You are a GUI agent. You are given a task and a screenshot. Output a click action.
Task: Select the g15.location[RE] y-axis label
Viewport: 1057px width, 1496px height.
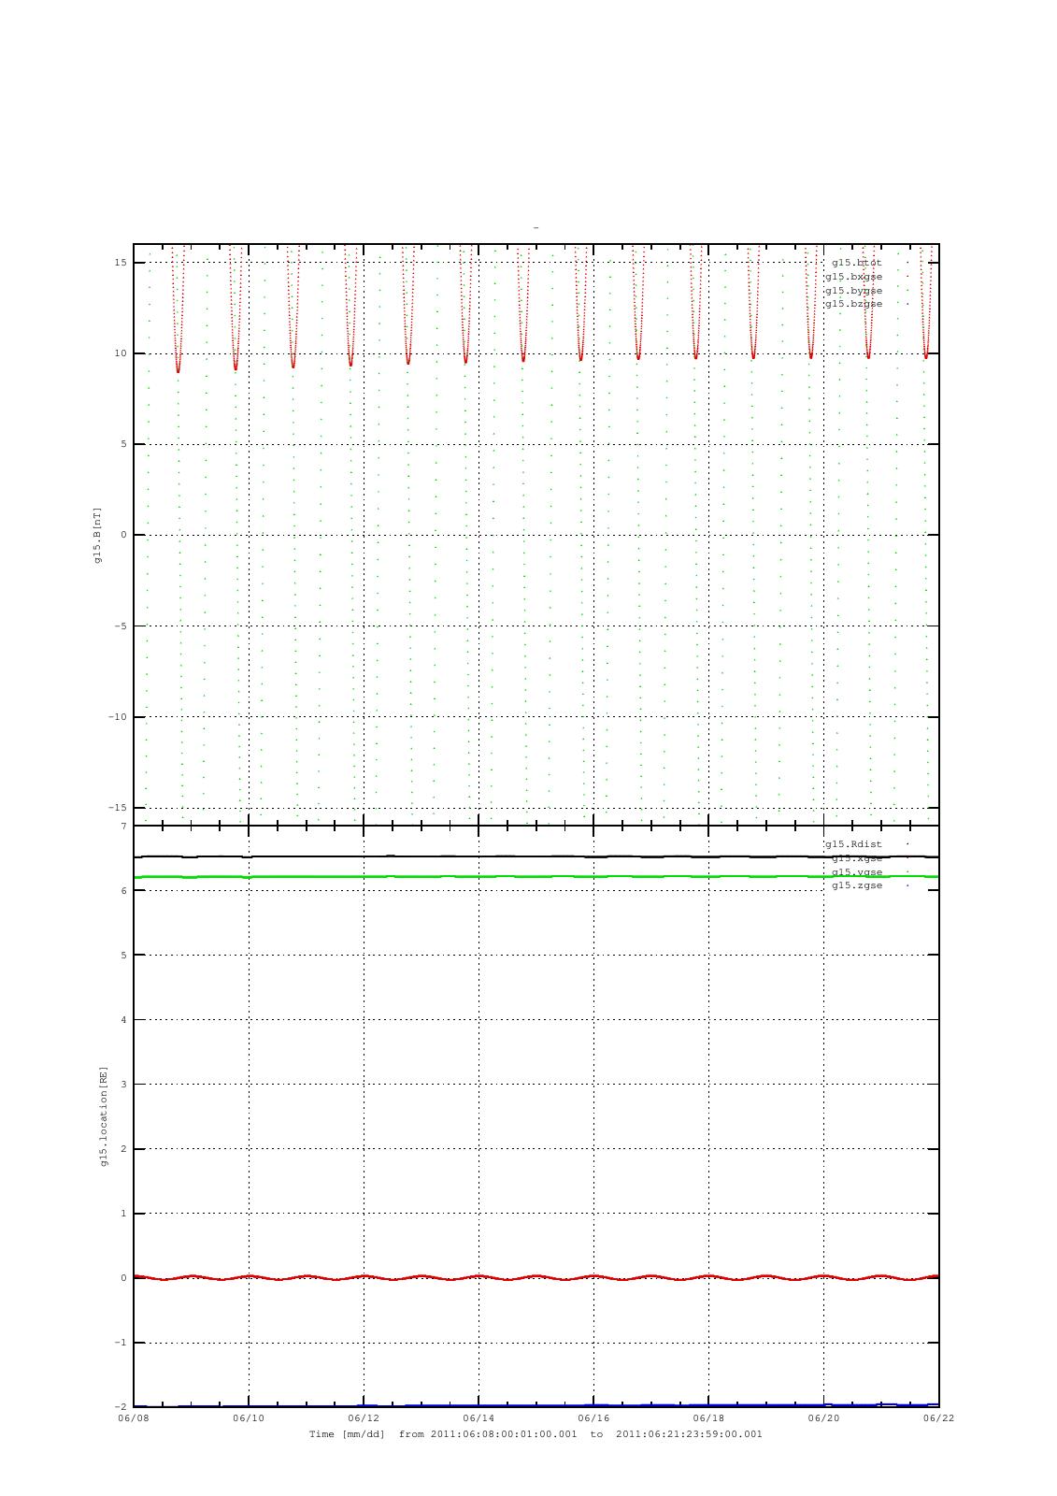coord(104,1116)
